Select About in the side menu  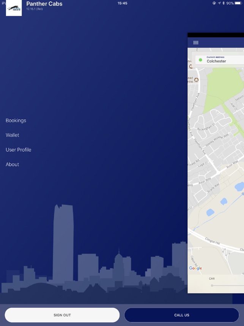13,165
